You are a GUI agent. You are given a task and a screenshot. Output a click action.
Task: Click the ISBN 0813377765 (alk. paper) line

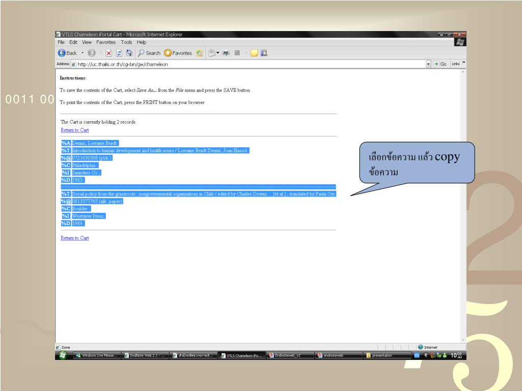(97, 201)
